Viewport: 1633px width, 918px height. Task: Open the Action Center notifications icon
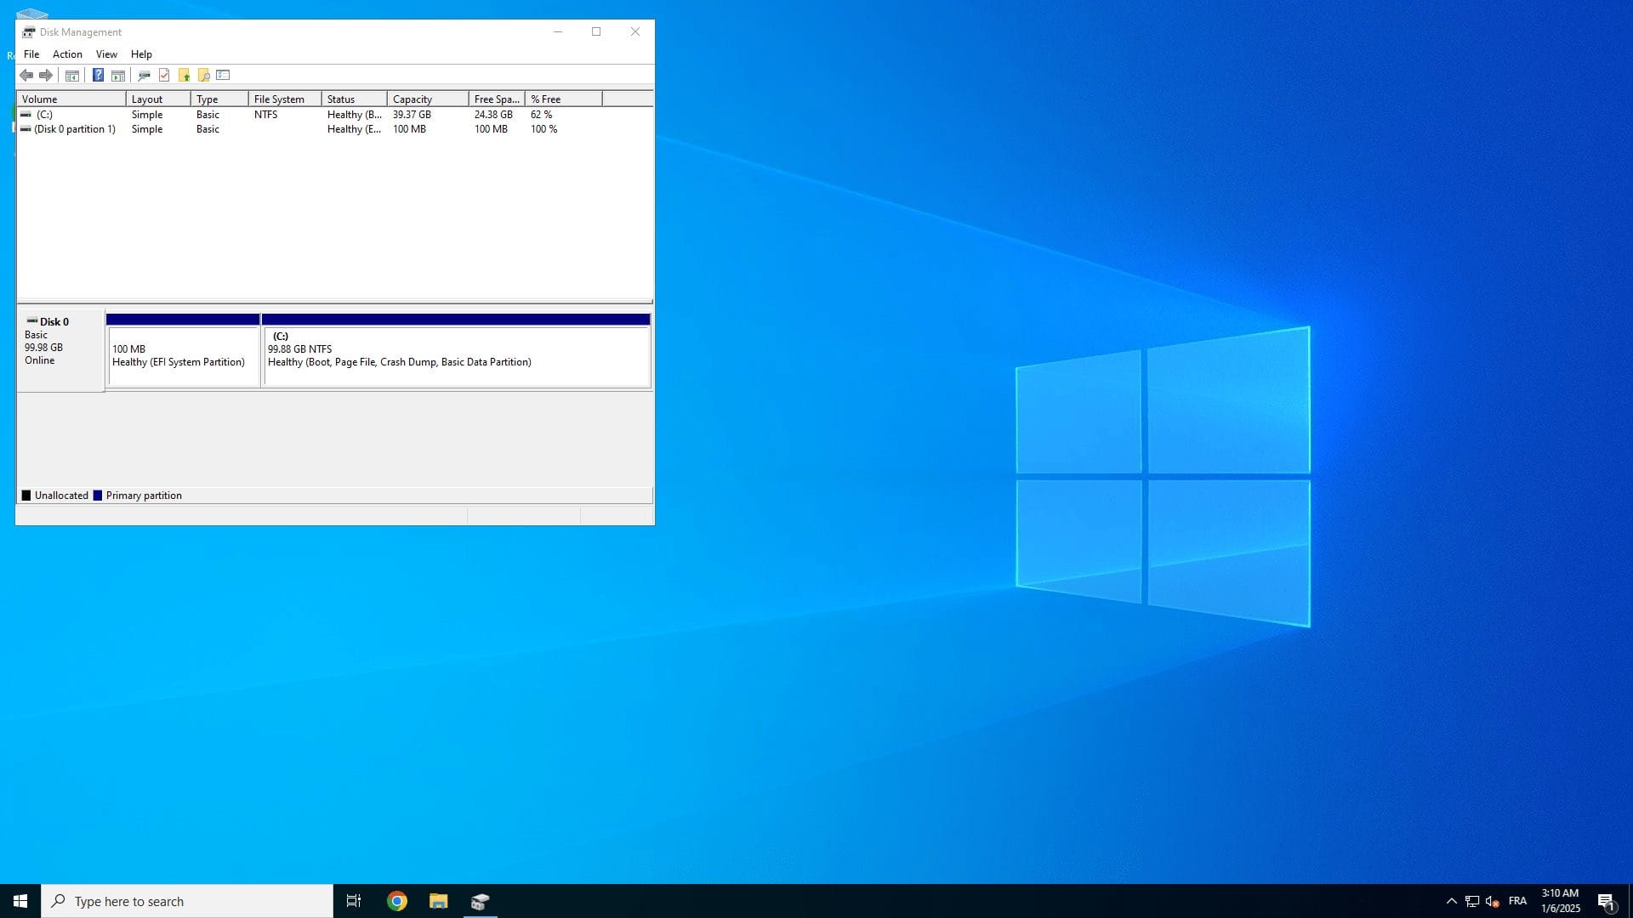click(x=1606, y=901)
